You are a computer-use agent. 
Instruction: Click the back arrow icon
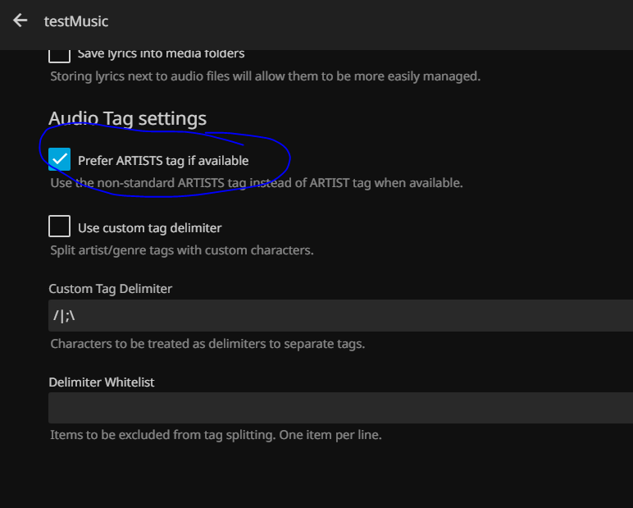(x=20, y=21)
